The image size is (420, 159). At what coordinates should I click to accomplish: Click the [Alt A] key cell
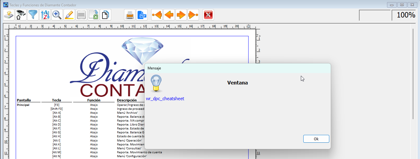tap(57, 113)
